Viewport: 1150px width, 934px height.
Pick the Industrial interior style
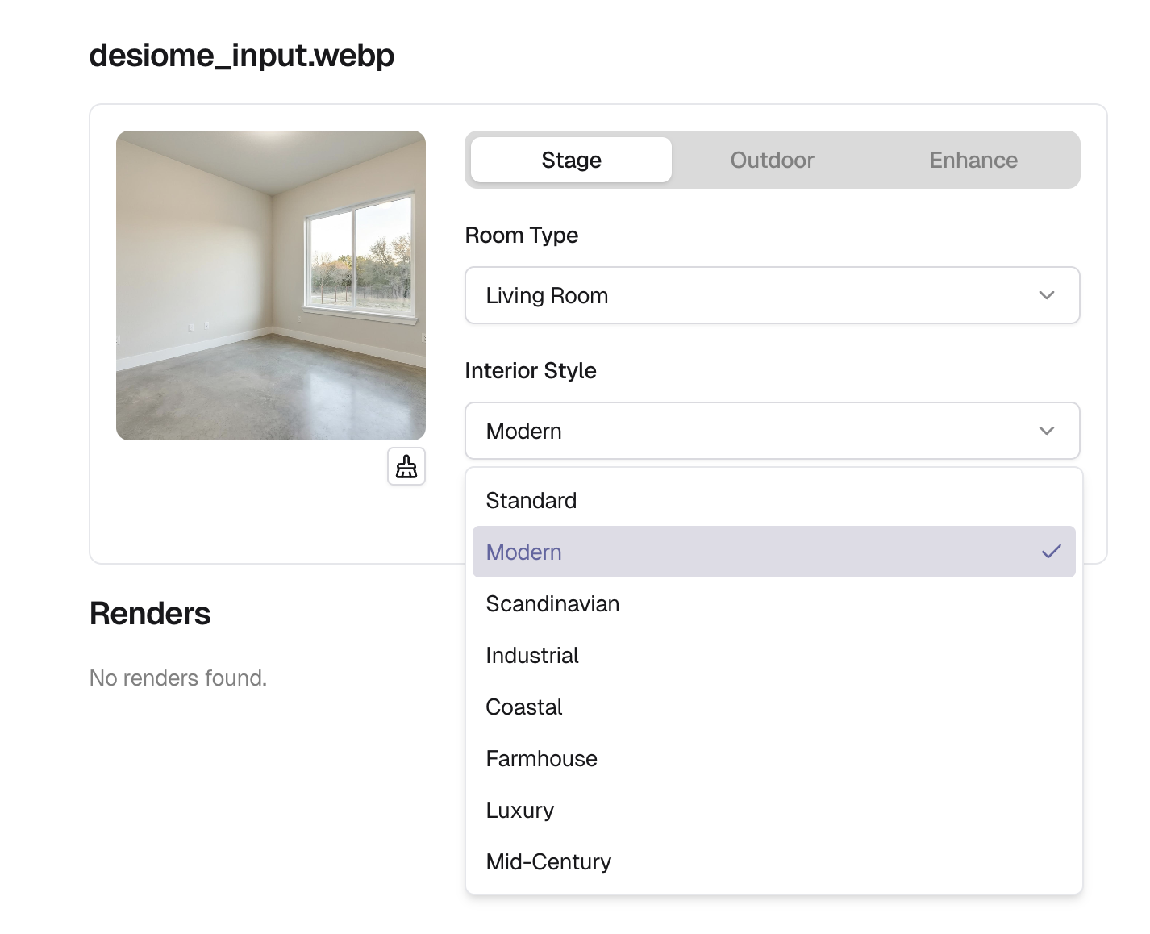click(x=532, y=655)
